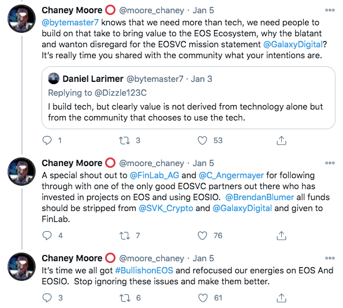Like the tweet with 76 likes
The image size is (343, 308).
[202, 236]
